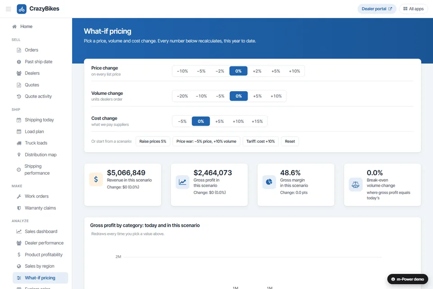The image size is (433, 289).
Task: Set price change to +10%
Action: [x=295, y=71]
